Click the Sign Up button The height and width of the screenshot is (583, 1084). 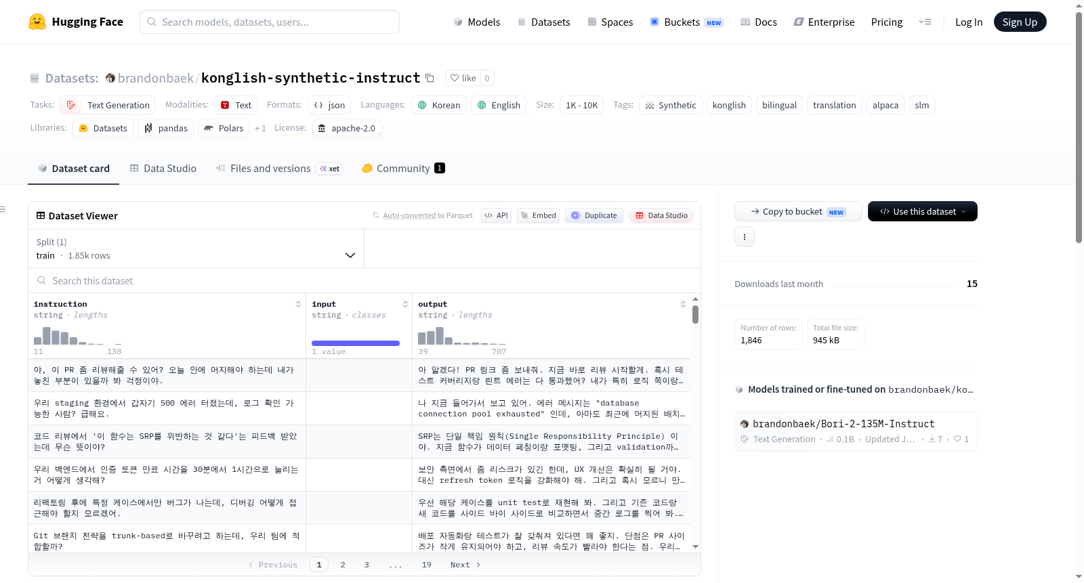point(1020,22)
